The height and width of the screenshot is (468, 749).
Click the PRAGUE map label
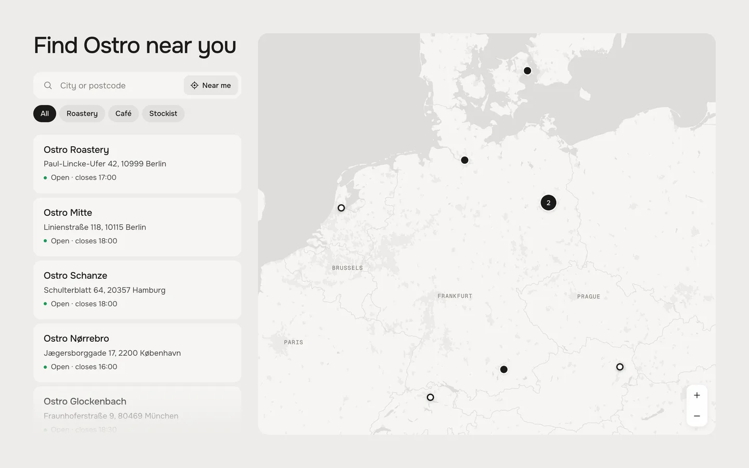point(589,296)
